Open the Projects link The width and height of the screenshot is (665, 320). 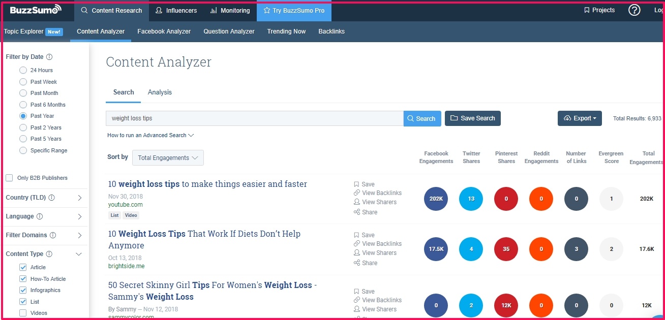tap(599, 10)
